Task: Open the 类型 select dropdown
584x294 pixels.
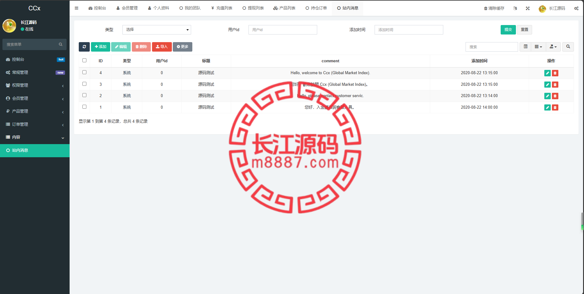Action: (x=157, y=30)
